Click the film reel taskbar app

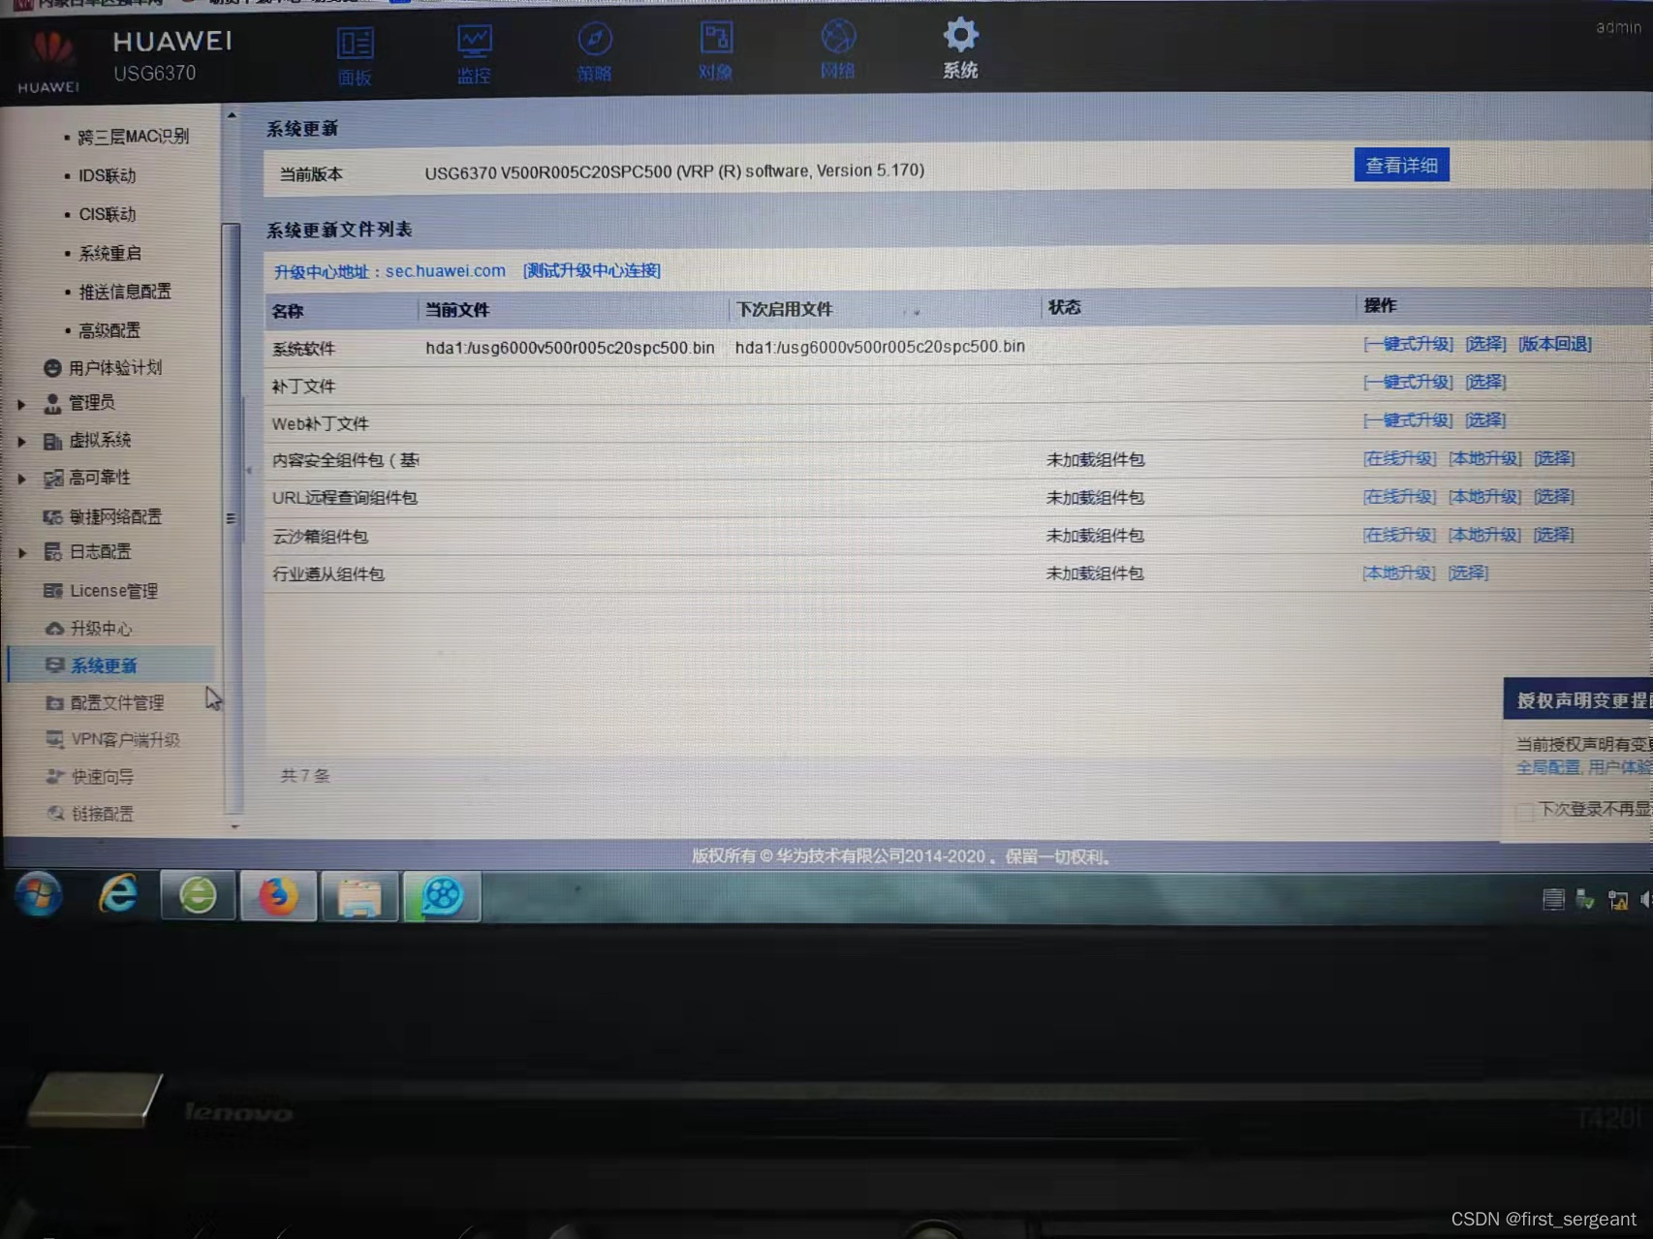[442, 896]
